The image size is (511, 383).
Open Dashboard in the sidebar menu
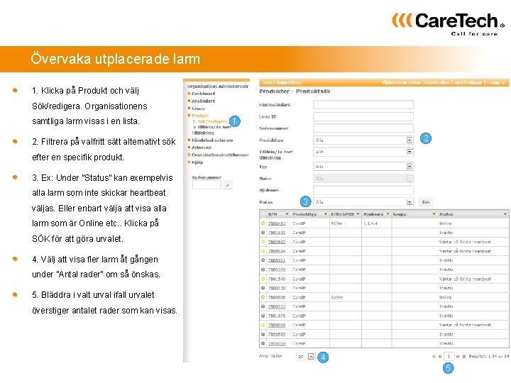pyautogui.click(x=203, y=94)
